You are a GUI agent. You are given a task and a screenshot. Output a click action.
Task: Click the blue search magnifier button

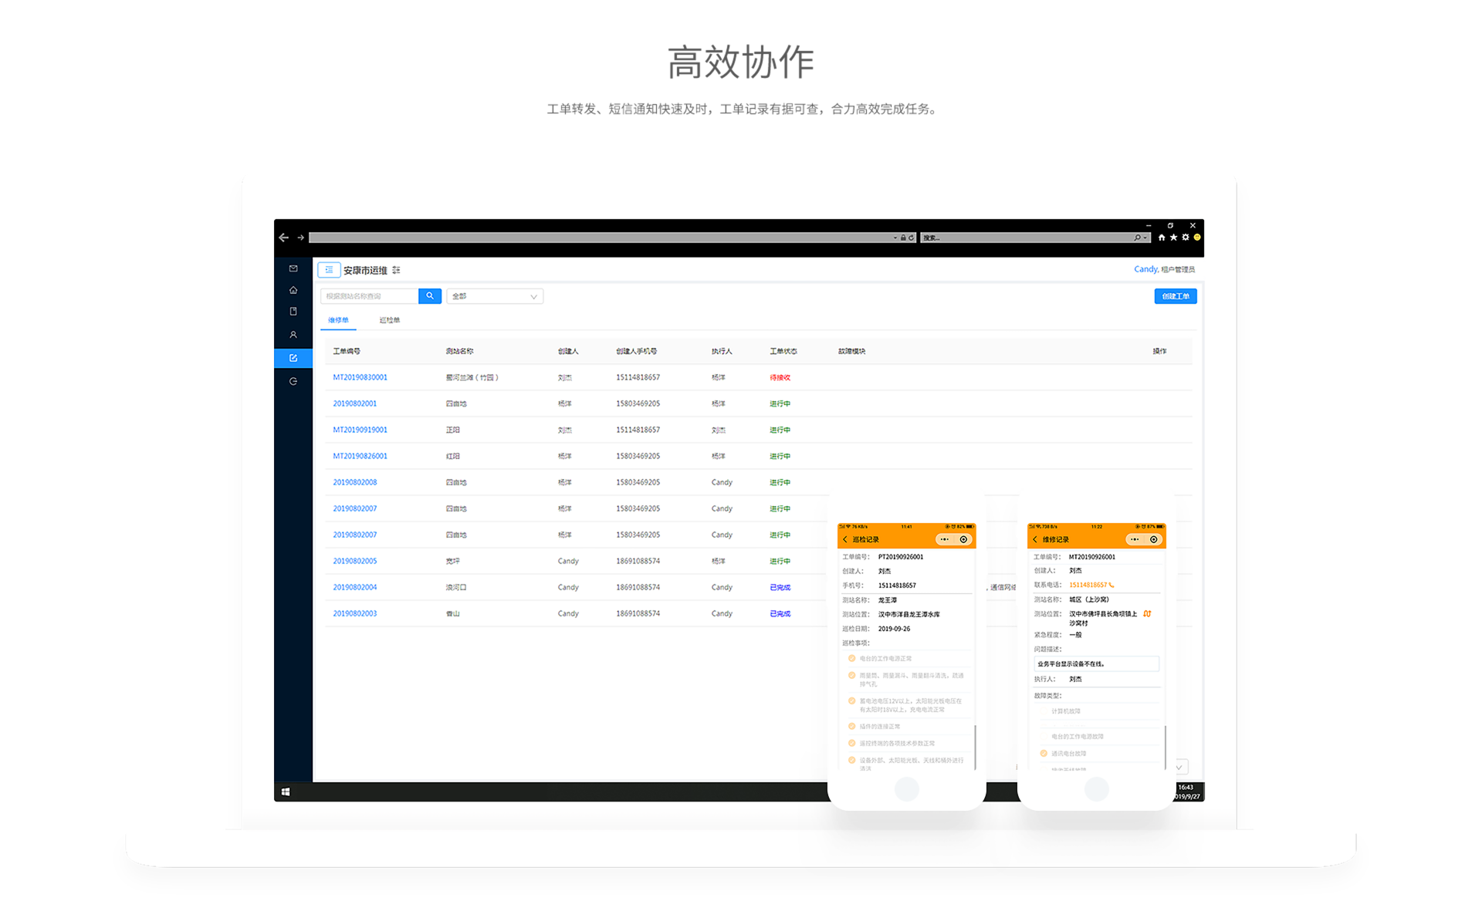click(x=430, y=296)
